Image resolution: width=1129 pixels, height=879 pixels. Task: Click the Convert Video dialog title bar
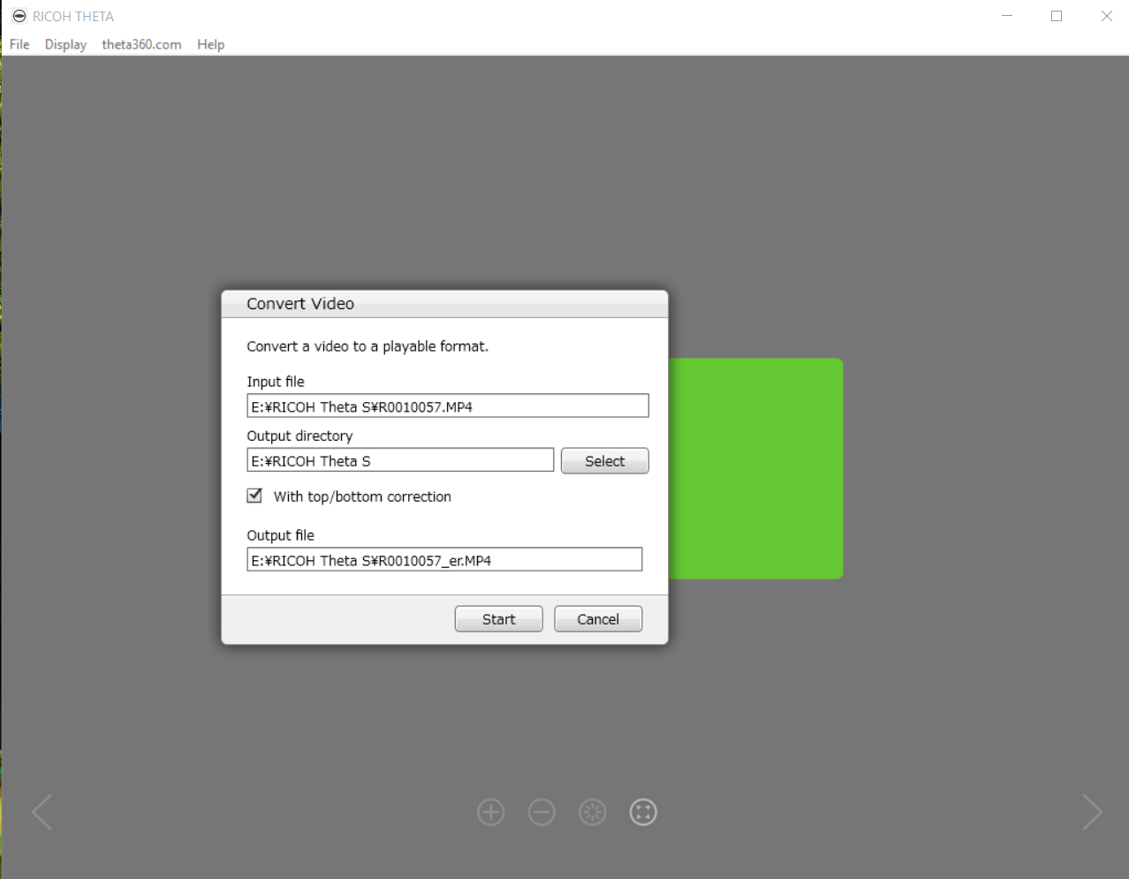[444, 304]
